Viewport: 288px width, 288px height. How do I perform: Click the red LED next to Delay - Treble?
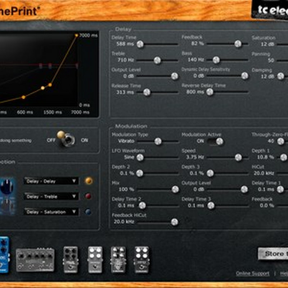tap(88, 196)
